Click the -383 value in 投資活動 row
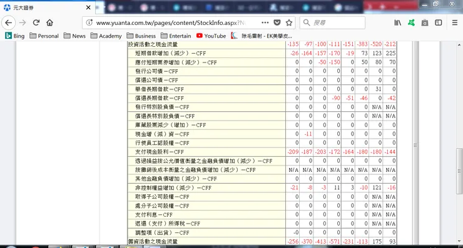This screenshot has height=248, width=463. [x=362, y=44]
